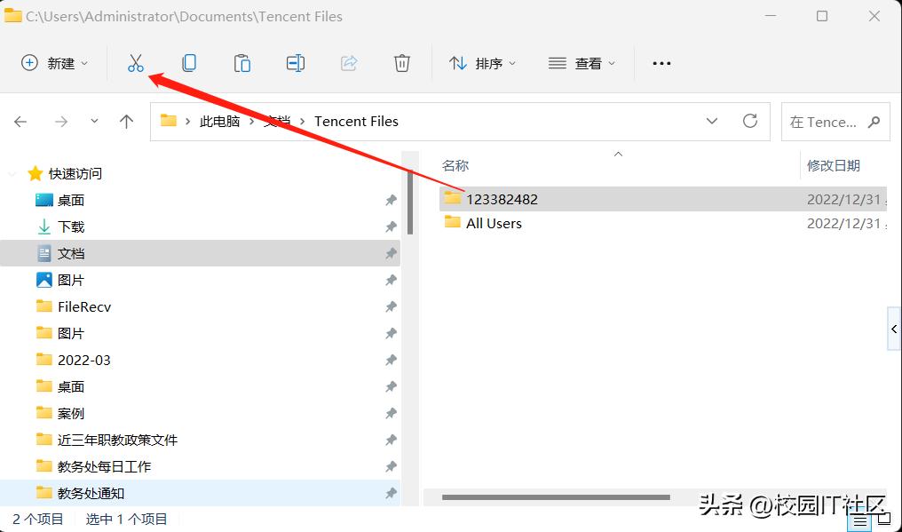Unpin 文档 from quick access

click(x=391, y=254)
